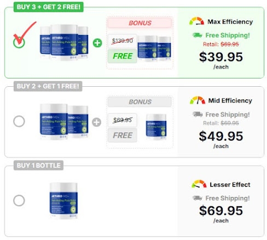Viewport: 267px width, 240px height.
Task: Click the green plus icon in top offer
Action: pyautogui.click(x=97, y=43)
